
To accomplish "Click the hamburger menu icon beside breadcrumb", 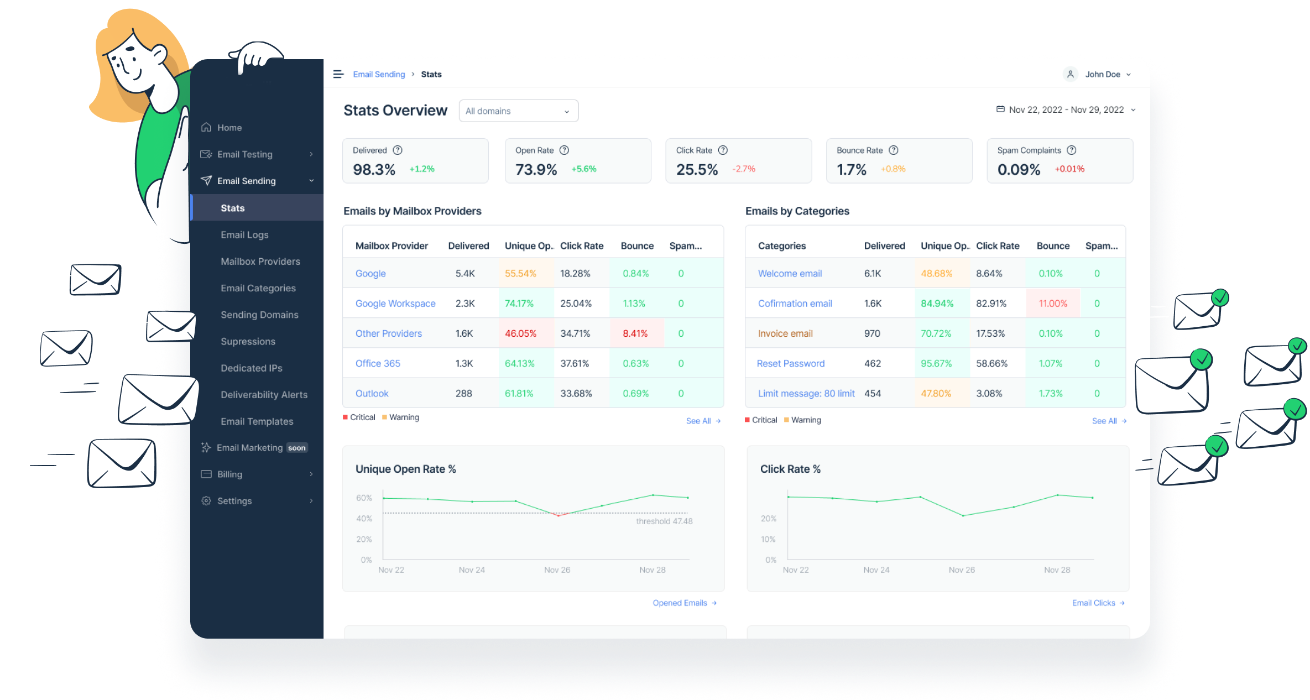I will (x=338, y=74).
